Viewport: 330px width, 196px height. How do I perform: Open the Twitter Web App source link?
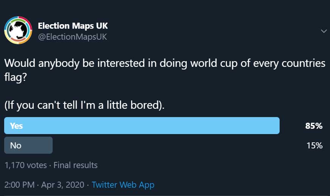coord(123,185)
